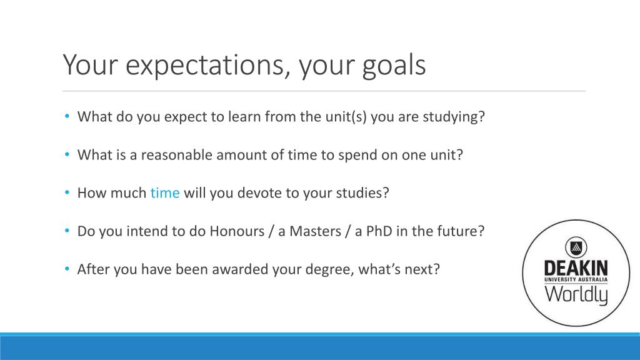Click the bullet 'After you have been awarded'

tap(258, 269)
